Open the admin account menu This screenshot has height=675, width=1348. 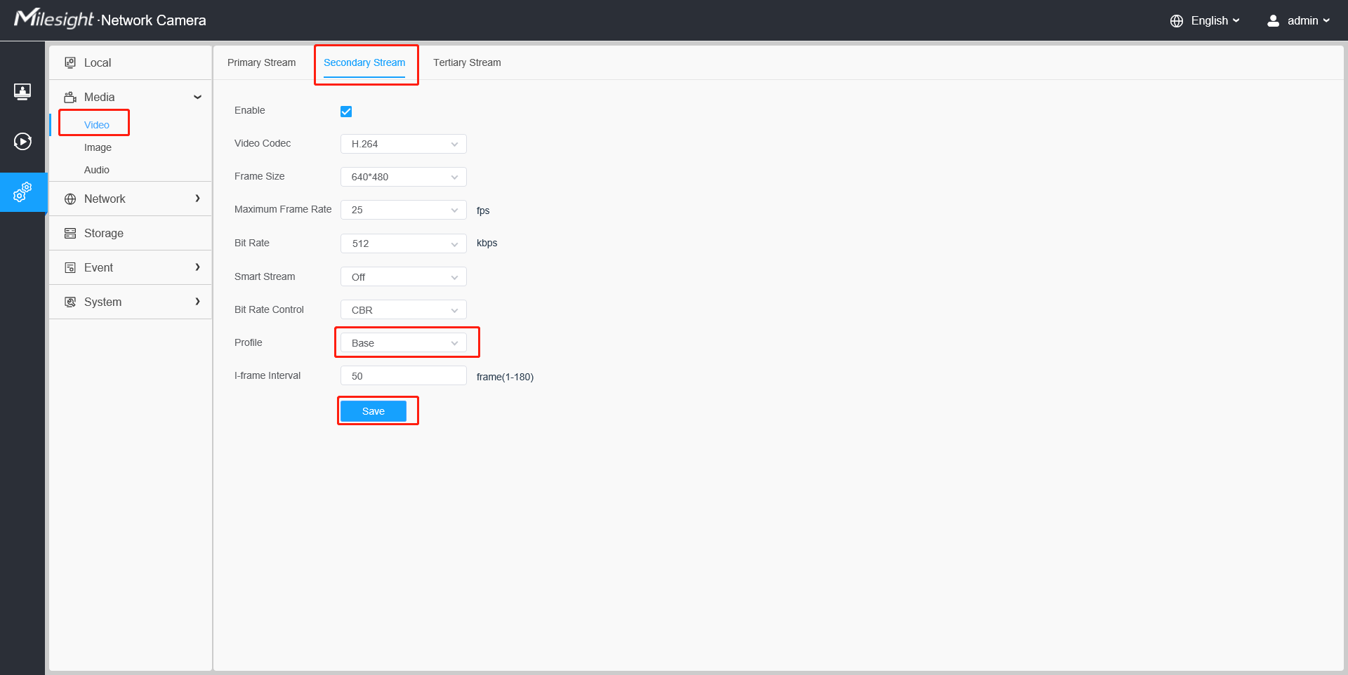click(1299, 21)
